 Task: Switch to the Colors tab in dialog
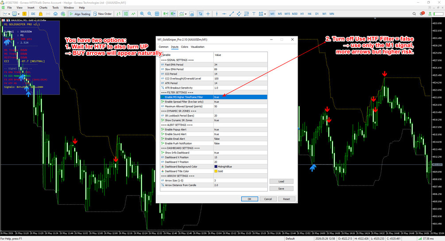click(x=185, y=47)
